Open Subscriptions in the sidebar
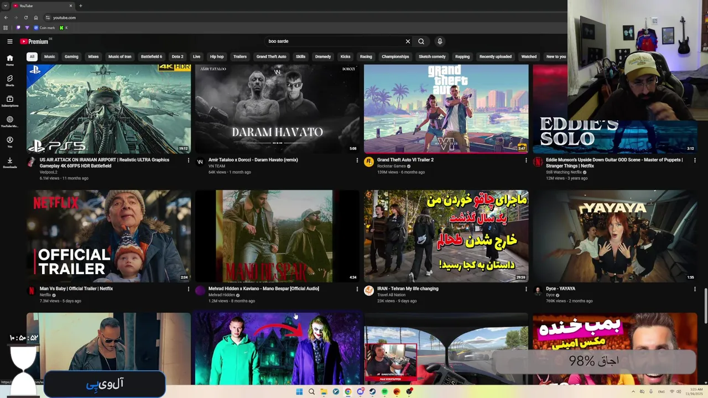Screen dimensions: 708x398 (9, 101)
